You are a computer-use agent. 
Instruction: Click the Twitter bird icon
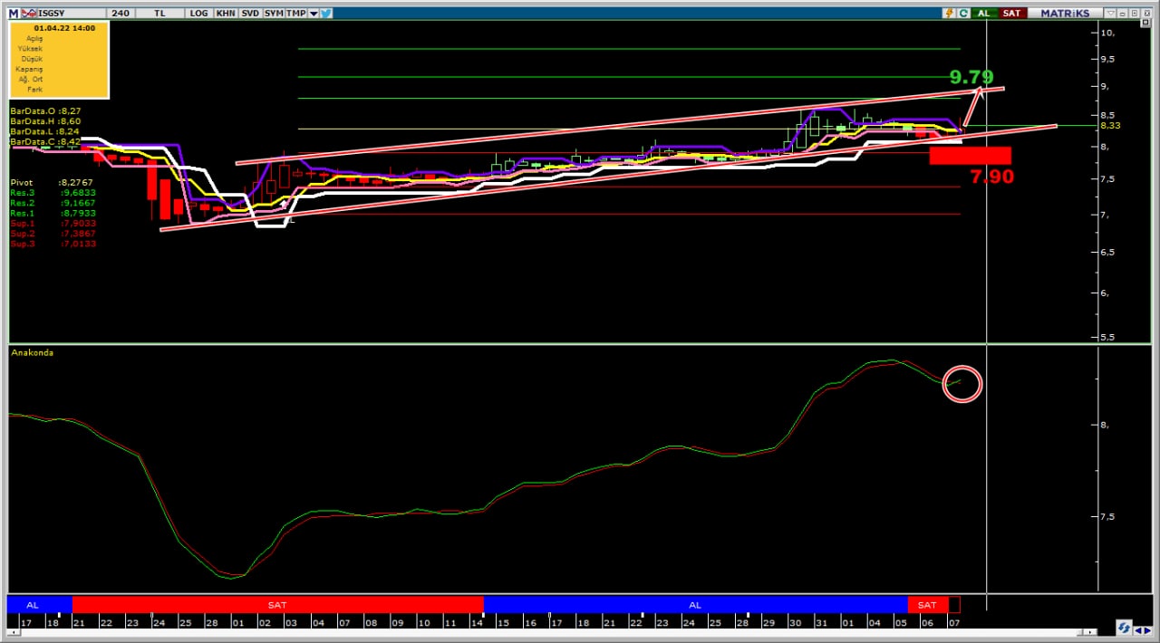326,13
